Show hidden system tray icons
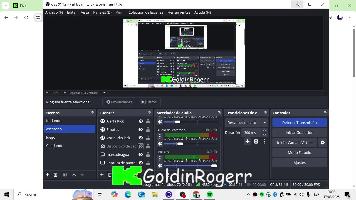The image size is (356, 200). click(248, 194)
